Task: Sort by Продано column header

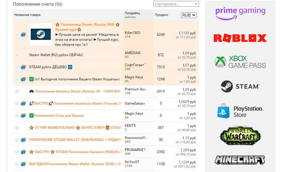Action: coord(162,15)
